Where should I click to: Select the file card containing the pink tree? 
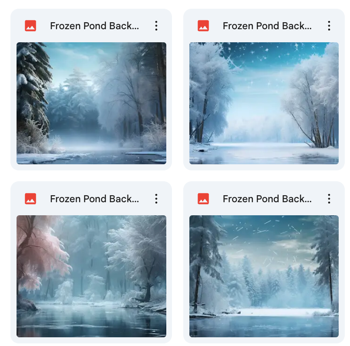click(x=91, y=262)
